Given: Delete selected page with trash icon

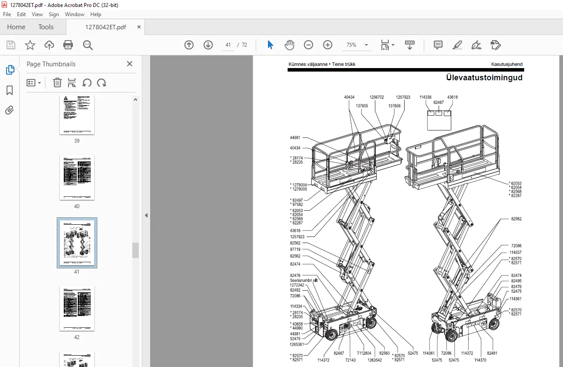Looking at the screenshot, I should pos(58,82).
